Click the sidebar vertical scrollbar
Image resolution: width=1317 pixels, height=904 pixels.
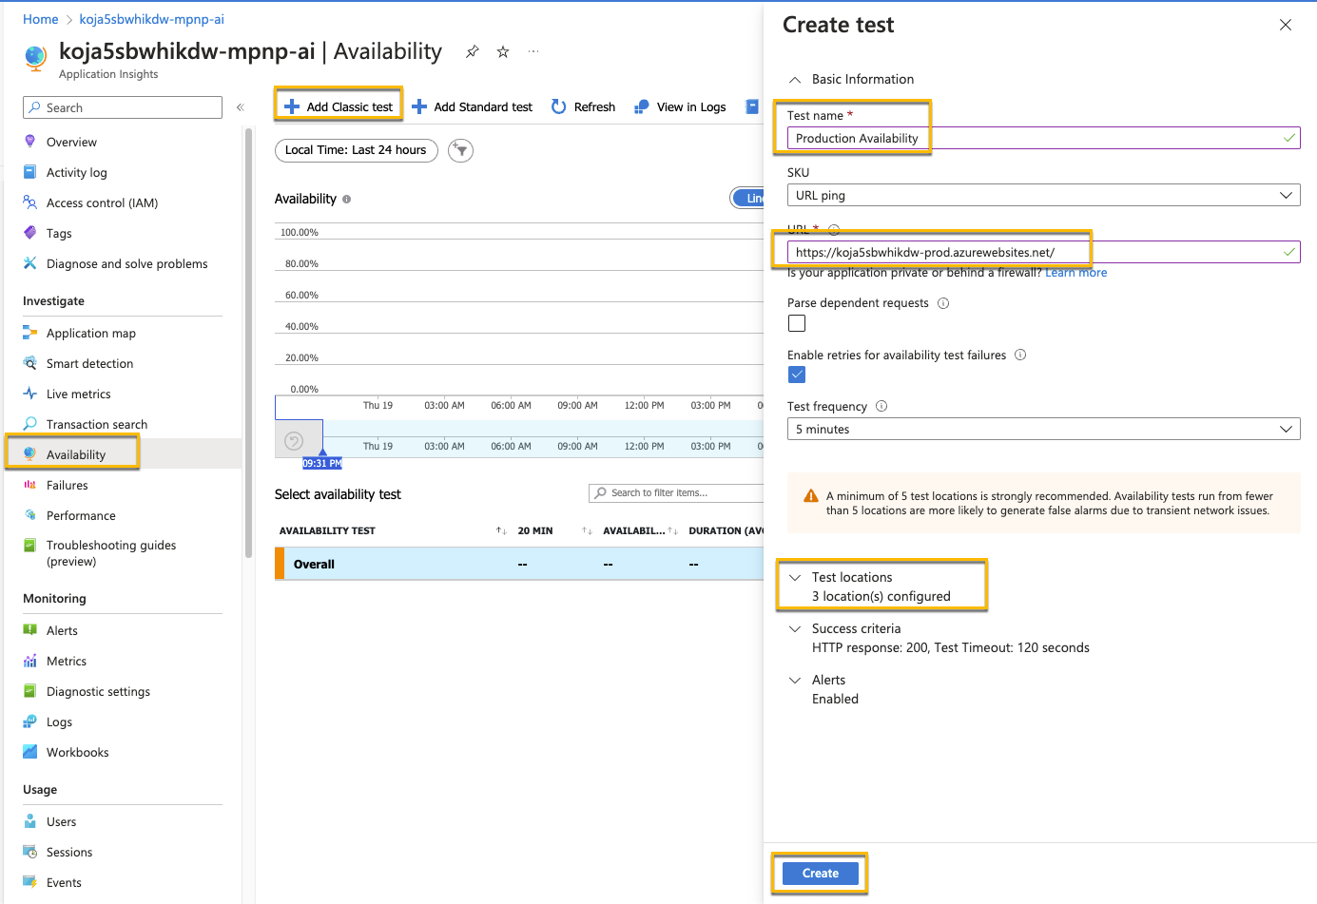coord(249,342)
